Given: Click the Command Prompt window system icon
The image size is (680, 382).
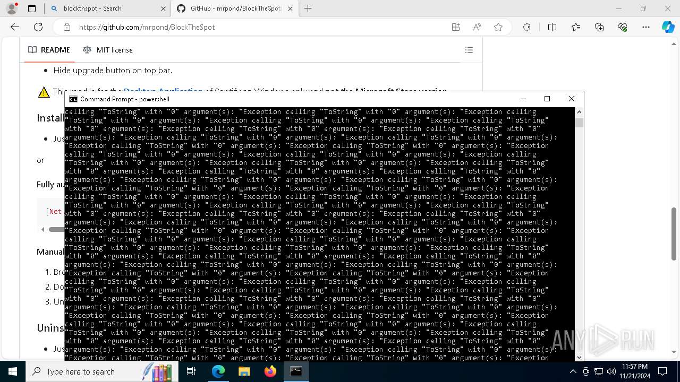Looking at the screenshot, I should 73,99.
